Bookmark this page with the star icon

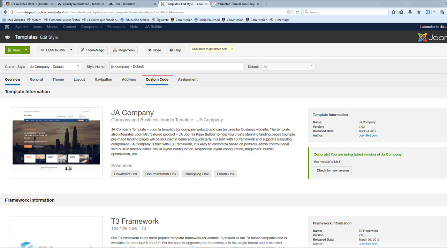coord(394,12)
